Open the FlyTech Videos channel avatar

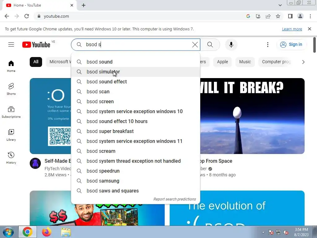click(35, 163)
